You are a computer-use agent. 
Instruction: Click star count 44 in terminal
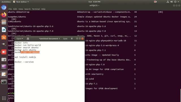point(135,12)
